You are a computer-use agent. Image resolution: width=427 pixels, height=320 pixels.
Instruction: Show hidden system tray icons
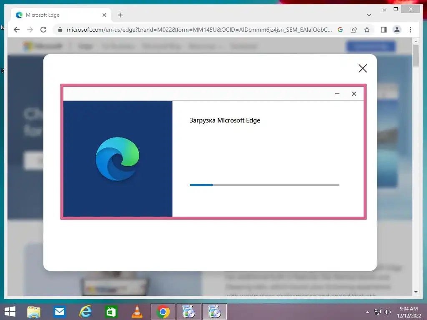coord(368,312)
